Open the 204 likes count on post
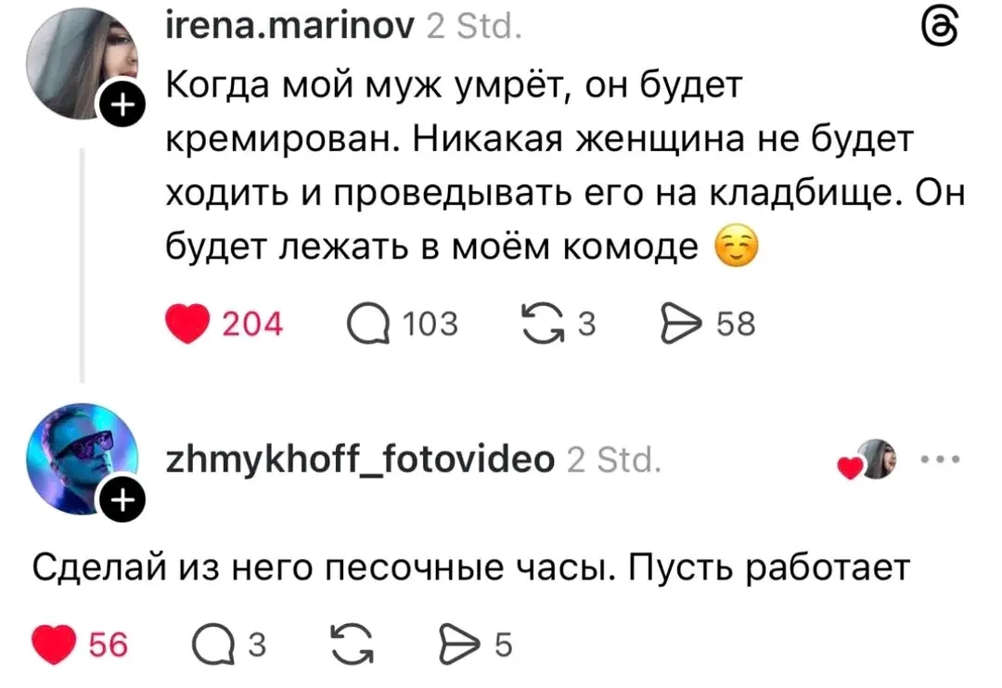1002x688 pixels. (253, 324)
